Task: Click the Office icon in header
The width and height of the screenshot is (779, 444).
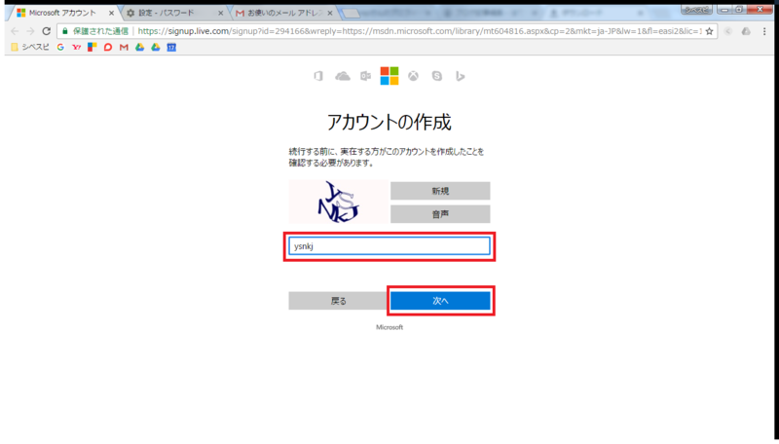Action: (x=318, y=76)
